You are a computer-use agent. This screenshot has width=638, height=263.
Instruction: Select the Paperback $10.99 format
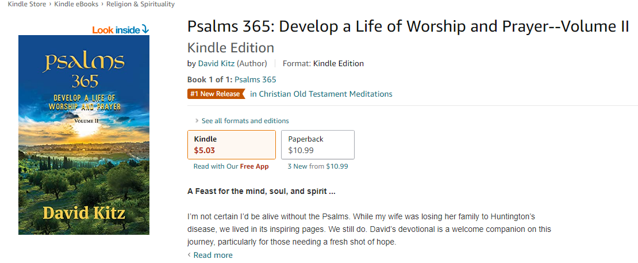point(317,144)
